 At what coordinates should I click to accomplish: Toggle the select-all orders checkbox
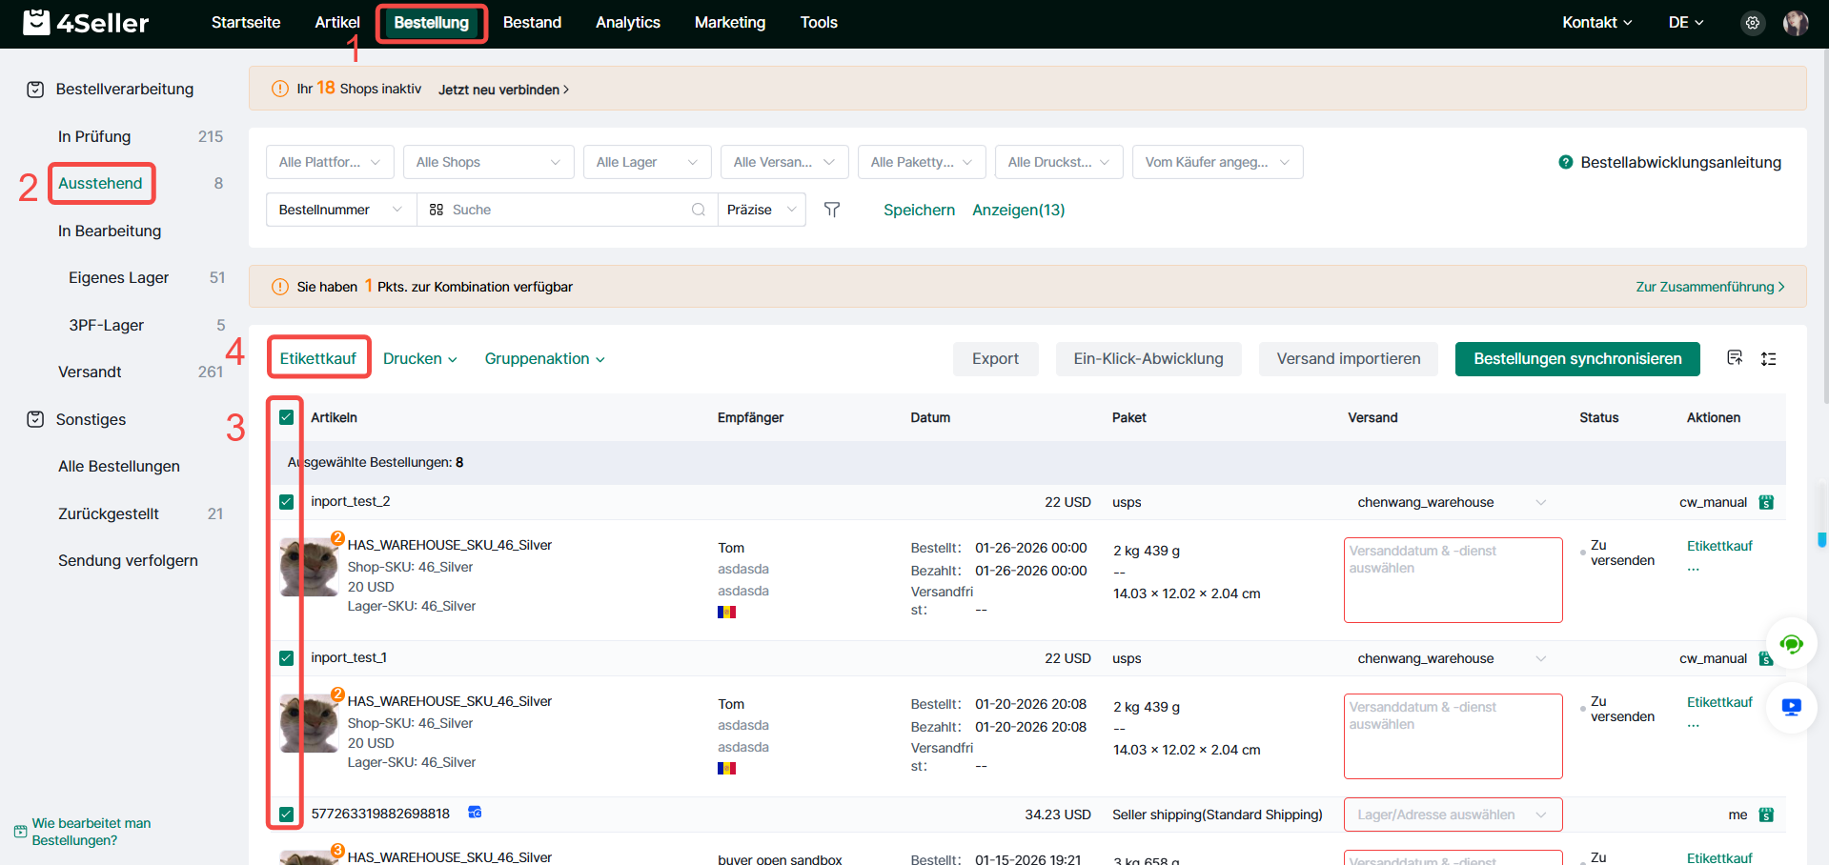pyautogui.click(x=286, y=417)
